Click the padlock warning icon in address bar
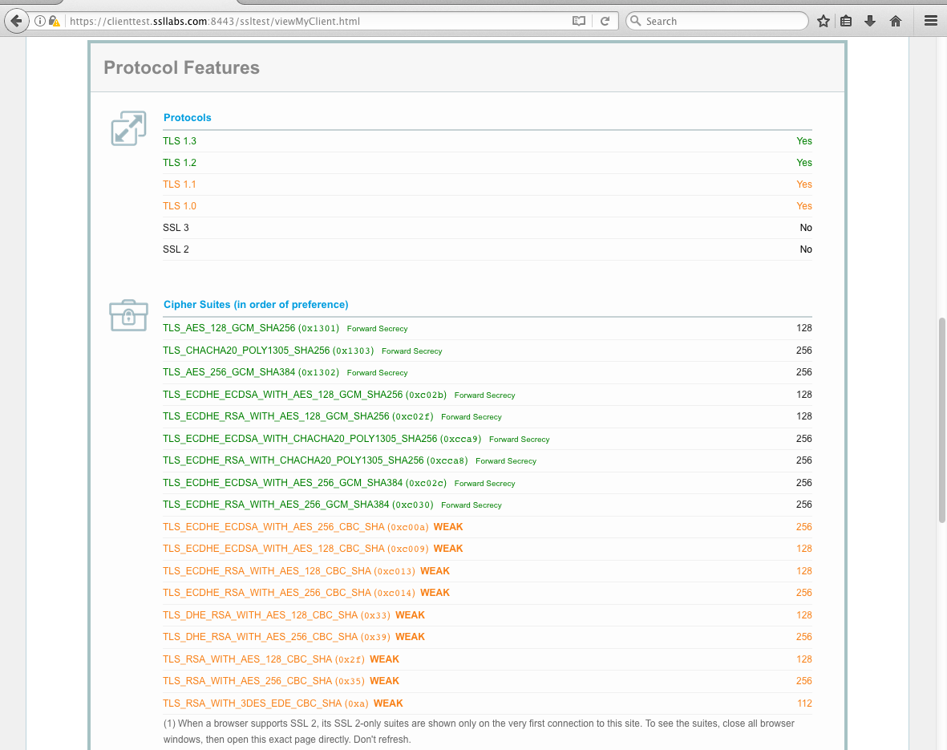 (54, 21)
